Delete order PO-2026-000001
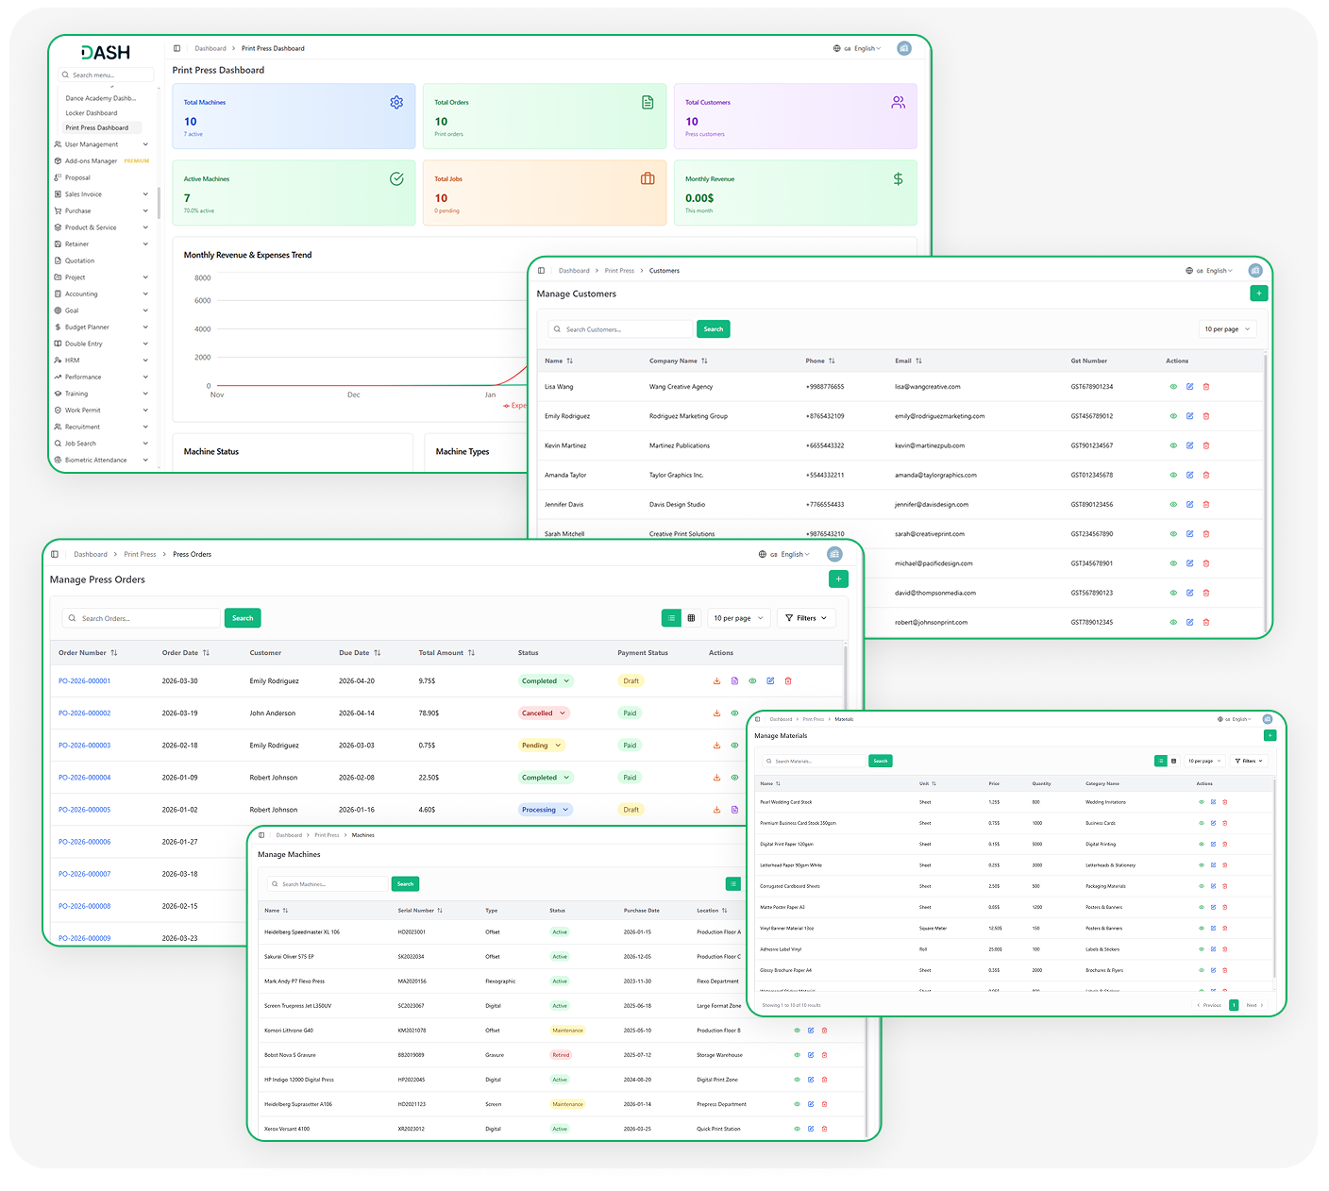Viewport: 1329px width, 1191px height. [788, 681]
